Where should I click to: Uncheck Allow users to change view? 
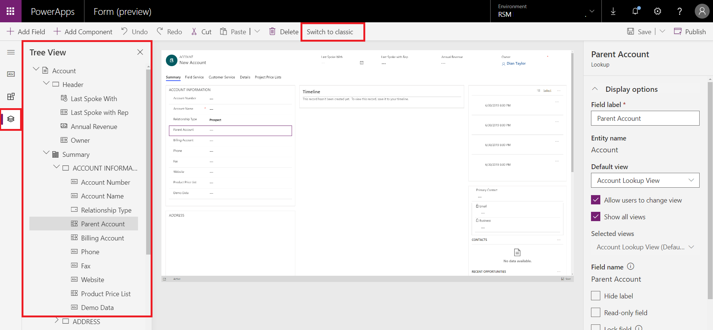coord(595,200)
